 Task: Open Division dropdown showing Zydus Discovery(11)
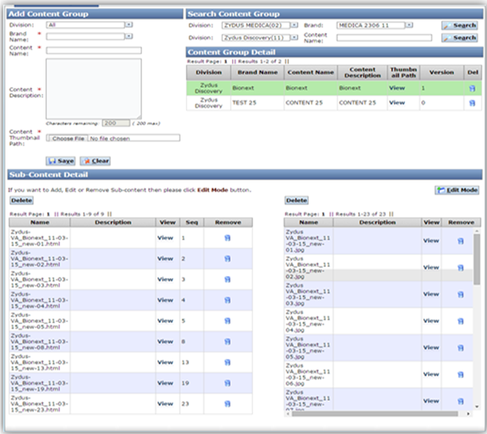point(294,38)
